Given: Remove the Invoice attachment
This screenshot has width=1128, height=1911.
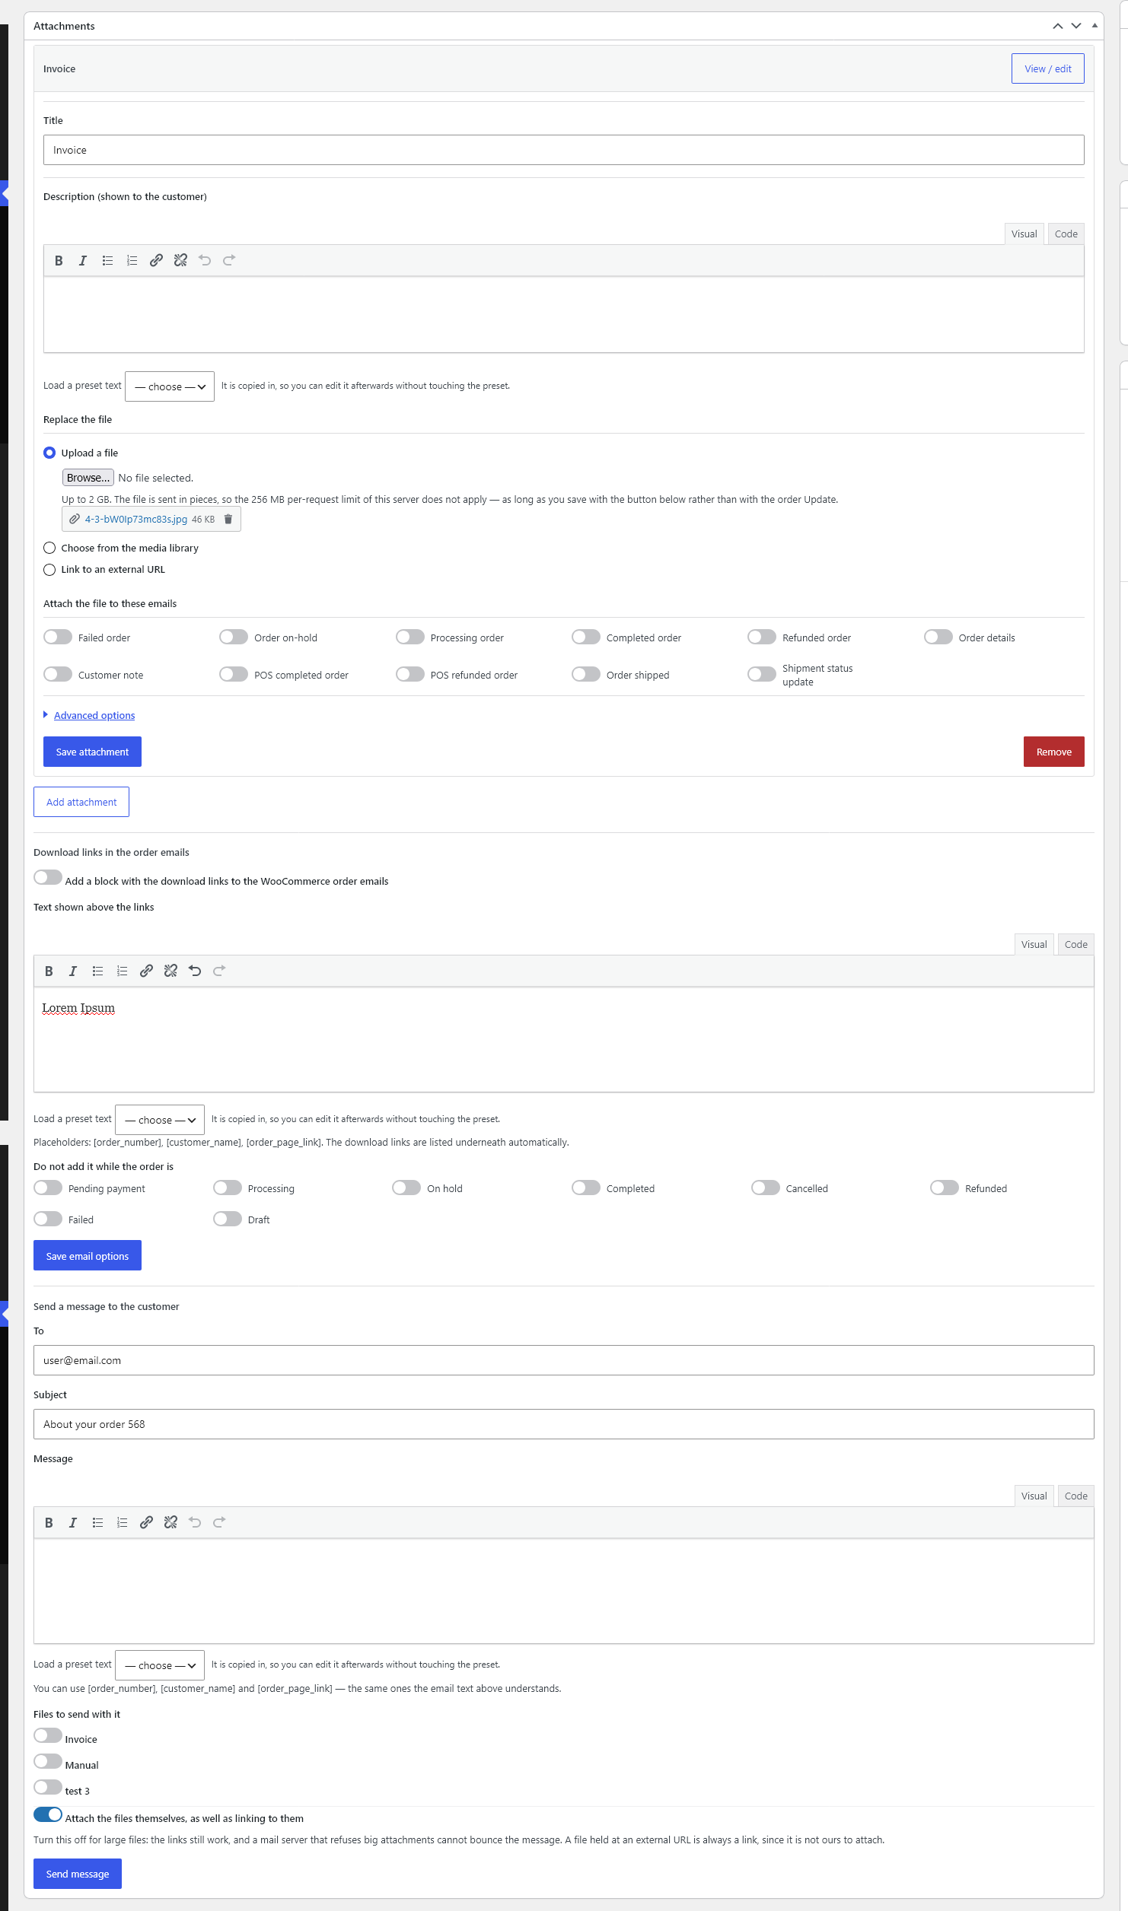Looking at the screenshot, I should pyautogui.click(x=1053, y=752).
